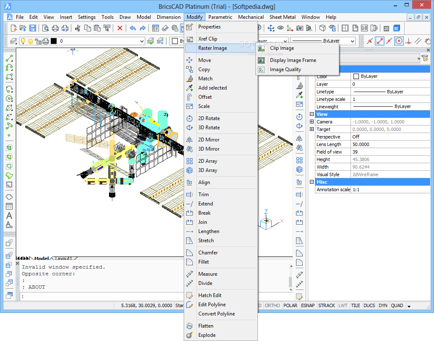The image size is (434, 341).
Task: Click the red X Delete icon
Action: [120, 28]
